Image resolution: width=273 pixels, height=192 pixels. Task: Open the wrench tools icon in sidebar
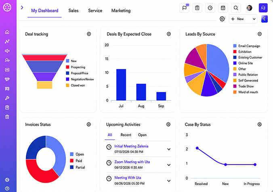7,98
